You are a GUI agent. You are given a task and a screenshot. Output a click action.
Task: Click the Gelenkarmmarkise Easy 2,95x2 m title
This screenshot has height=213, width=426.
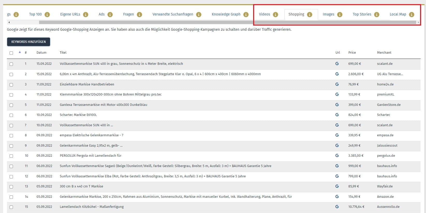coord(91,145)
